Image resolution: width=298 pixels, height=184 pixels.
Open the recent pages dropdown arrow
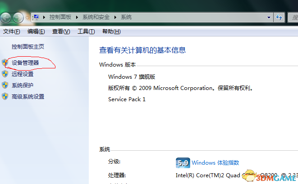coord(27,18)
